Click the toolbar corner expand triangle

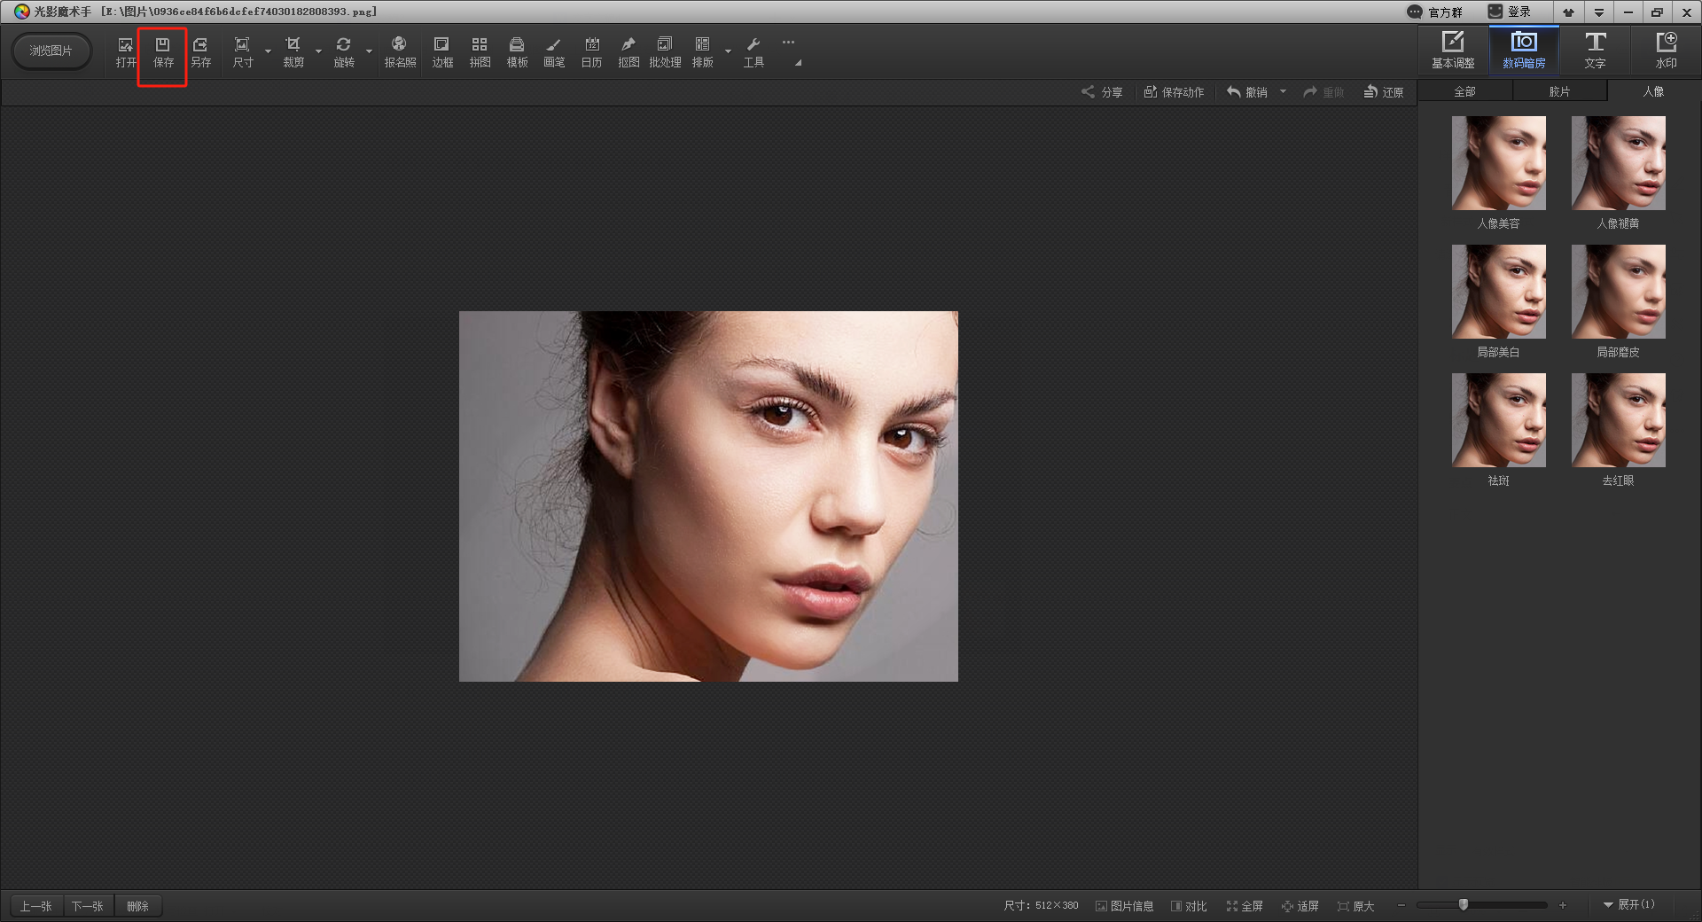pyautogui.click(x=798, y=63)
